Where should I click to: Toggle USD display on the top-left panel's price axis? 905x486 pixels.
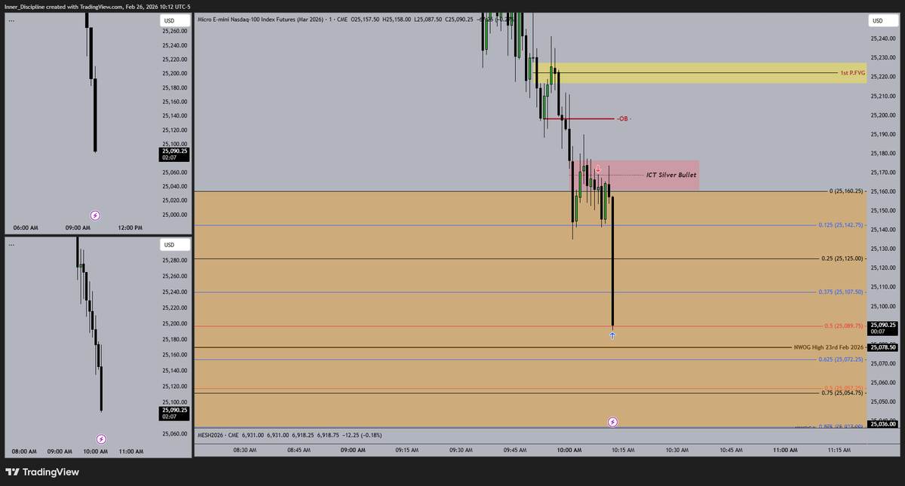pyautogui.click(x=174, y=20)
